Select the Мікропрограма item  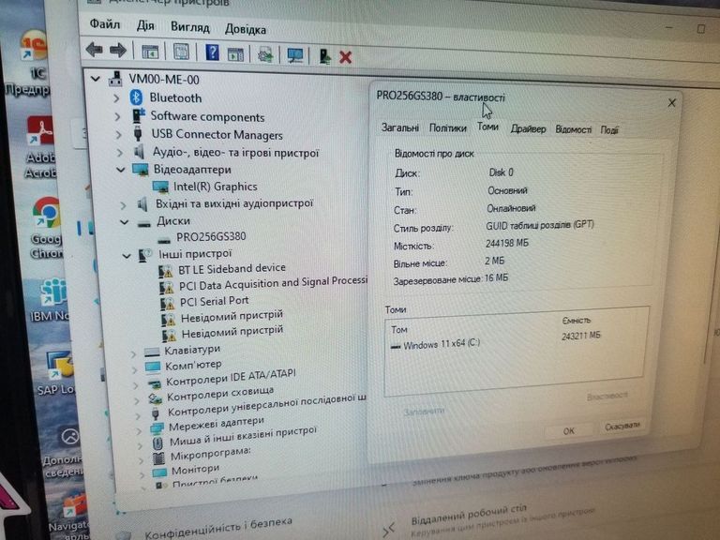pos(211,454)
